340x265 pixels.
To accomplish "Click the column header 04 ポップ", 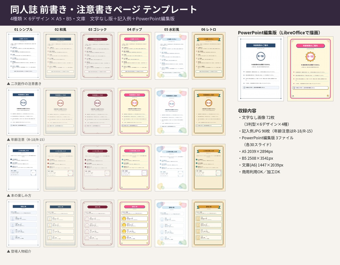I will click(135, 30).
